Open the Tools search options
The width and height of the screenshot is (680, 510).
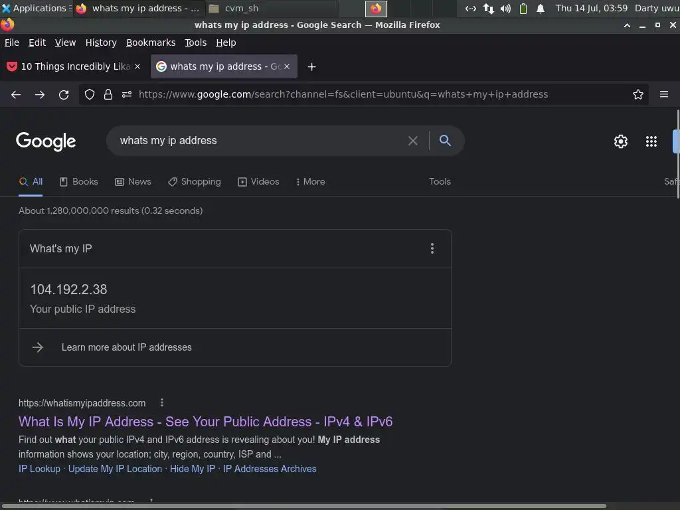tap(440, 182)
